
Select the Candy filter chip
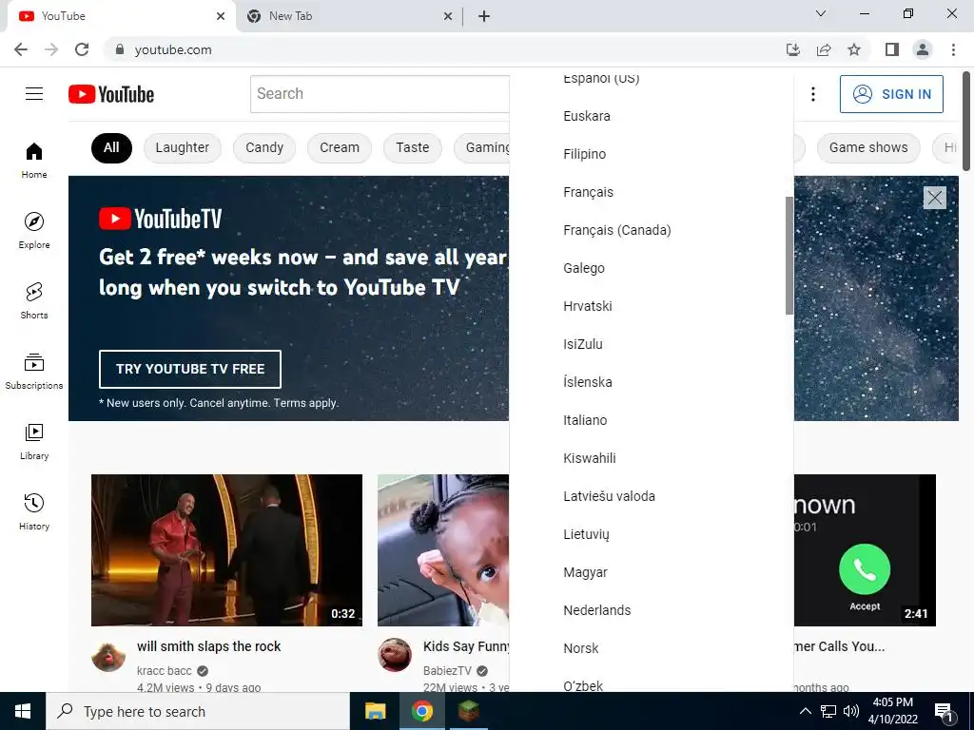coord(264,147)
